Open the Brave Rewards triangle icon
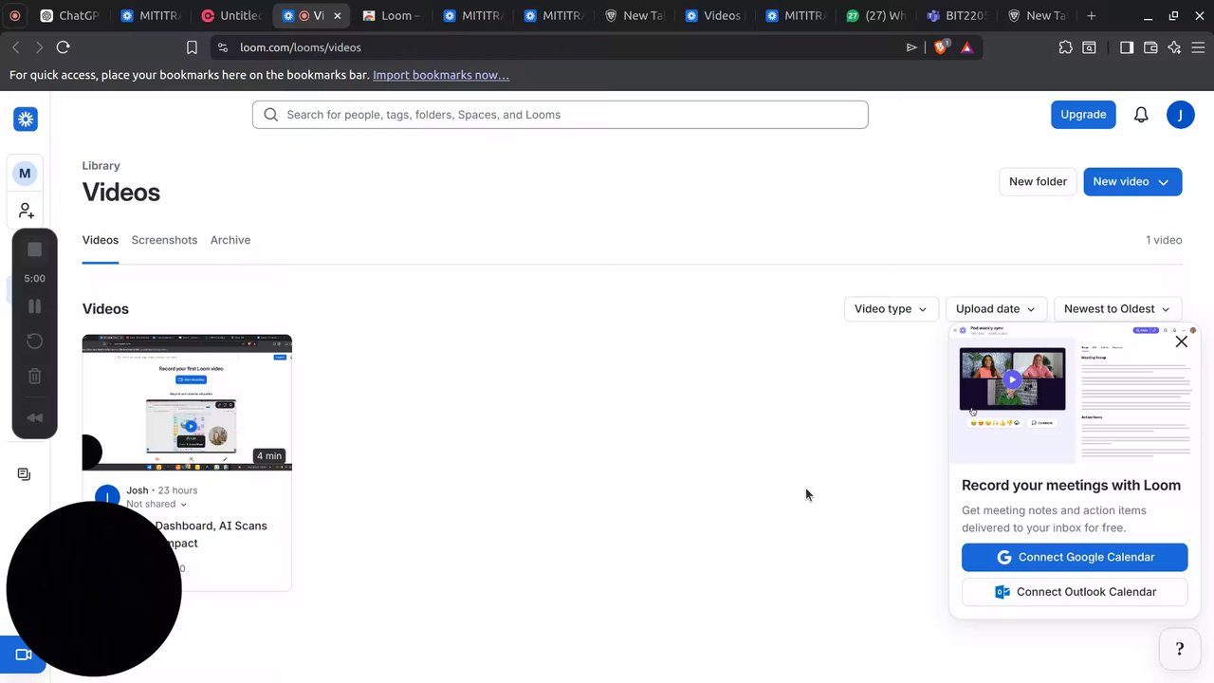Viewport: 1214px width, 683px height. (x=966, y=47)
